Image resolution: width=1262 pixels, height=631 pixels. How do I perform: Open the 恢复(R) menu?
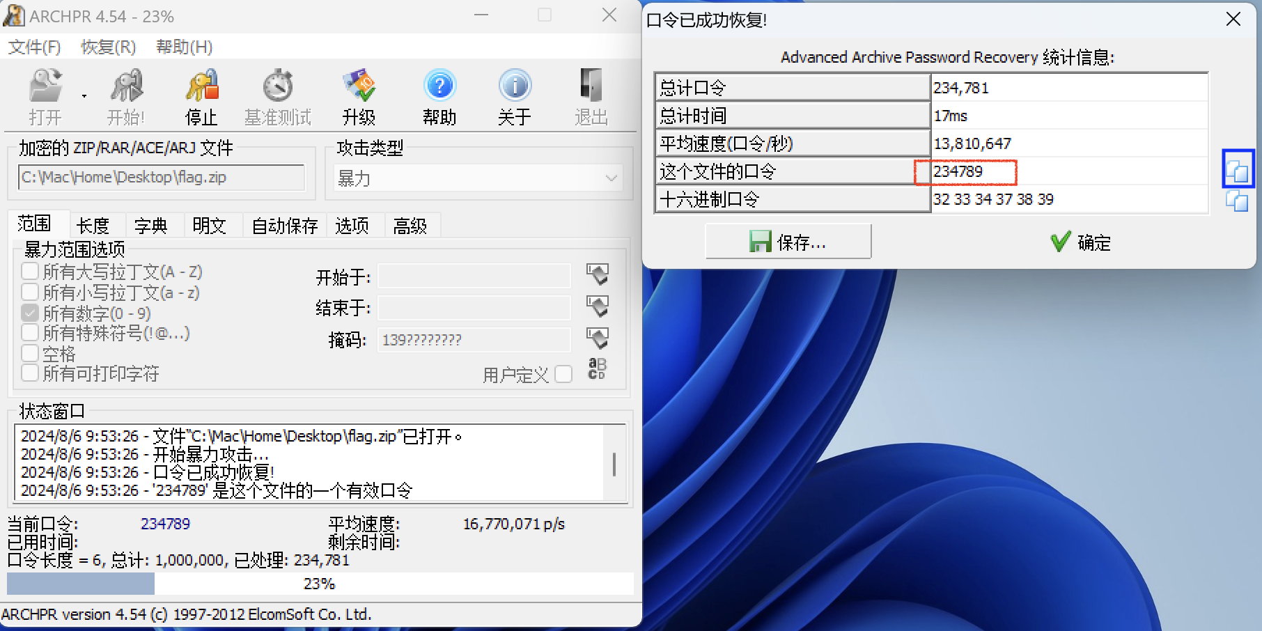point(108,47)
